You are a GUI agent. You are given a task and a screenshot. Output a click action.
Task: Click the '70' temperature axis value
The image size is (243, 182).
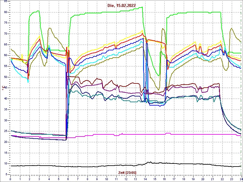click(5, 34)
